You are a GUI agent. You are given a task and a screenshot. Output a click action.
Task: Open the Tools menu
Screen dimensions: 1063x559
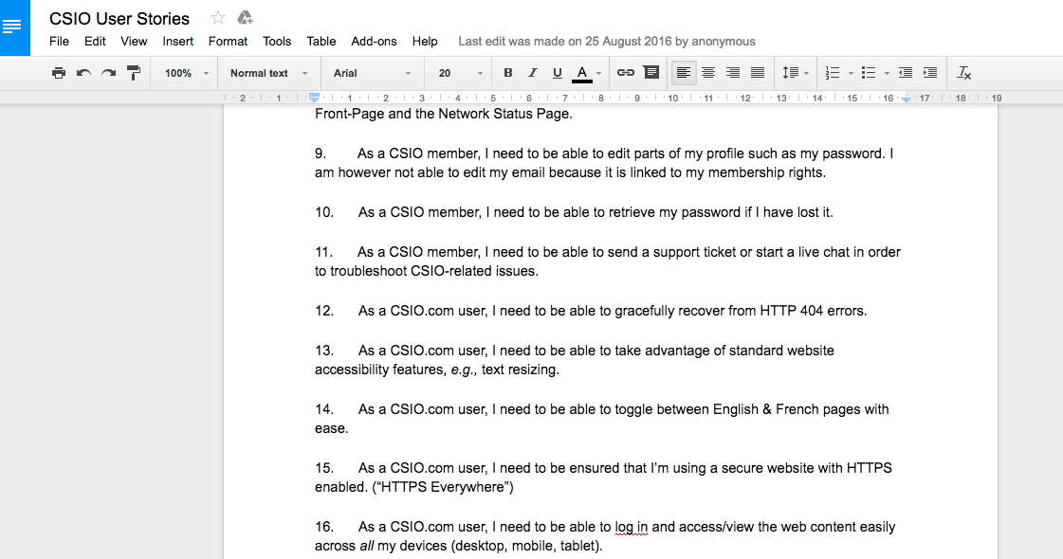click(x=277, y=42)
